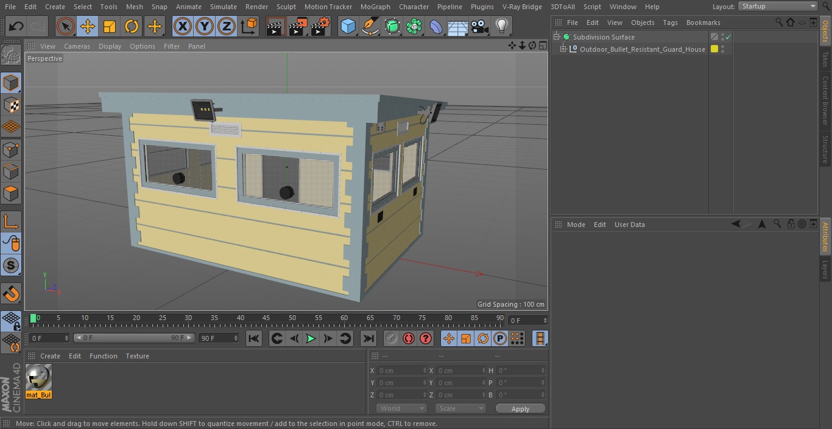Open Mode menu in Attribute Manager

click(x=576, y=225)
